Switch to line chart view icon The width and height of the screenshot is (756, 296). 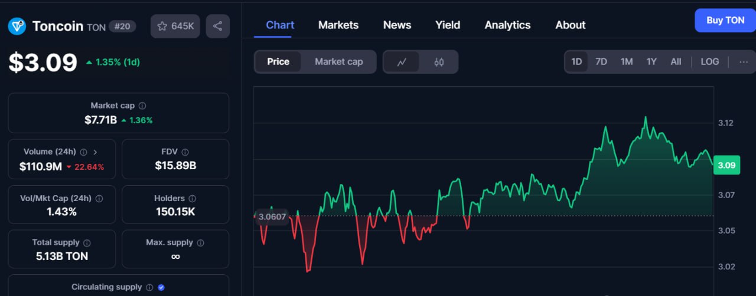coord(402,62)
